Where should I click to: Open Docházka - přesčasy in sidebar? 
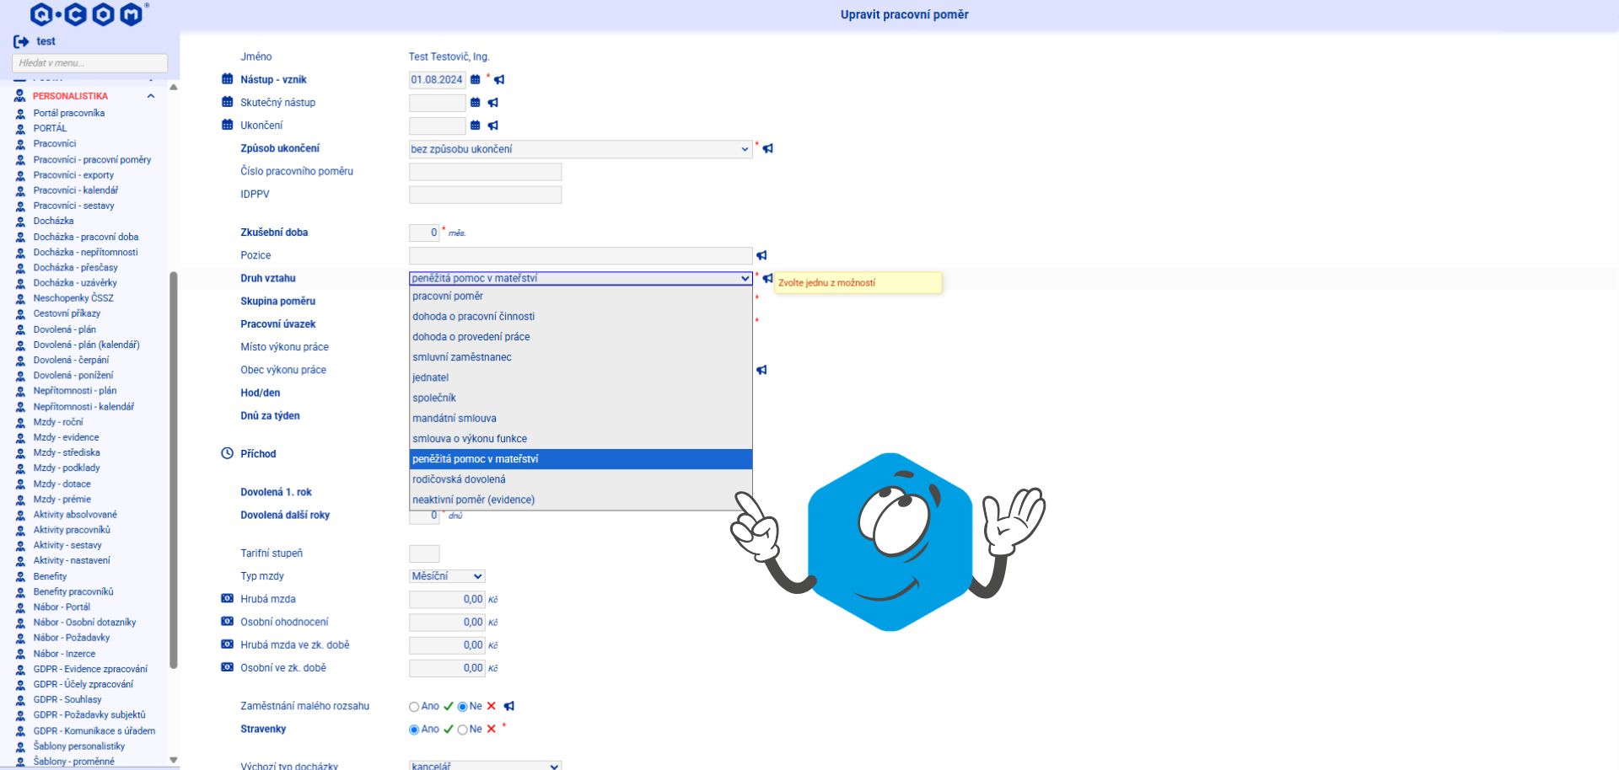point(76,268)
